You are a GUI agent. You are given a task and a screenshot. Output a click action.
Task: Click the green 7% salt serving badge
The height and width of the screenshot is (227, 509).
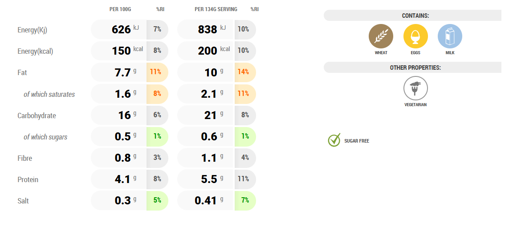pyautogui.click(x=245, y=200)
